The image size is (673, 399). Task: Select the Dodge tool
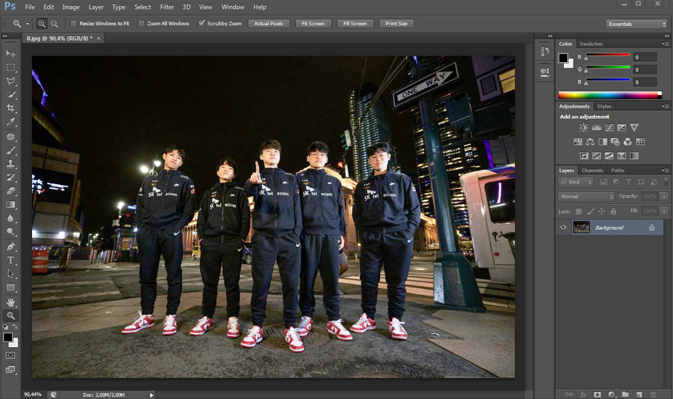coord(11,232)
